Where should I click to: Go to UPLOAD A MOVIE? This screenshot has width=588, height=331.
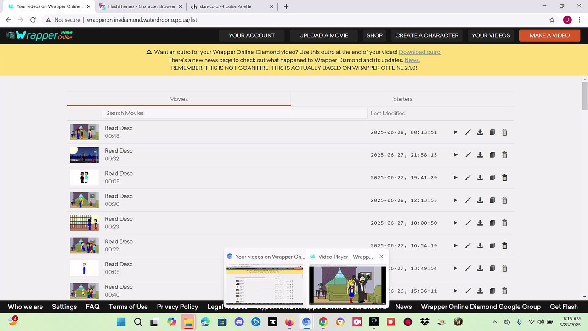click(x=324, y=35)
